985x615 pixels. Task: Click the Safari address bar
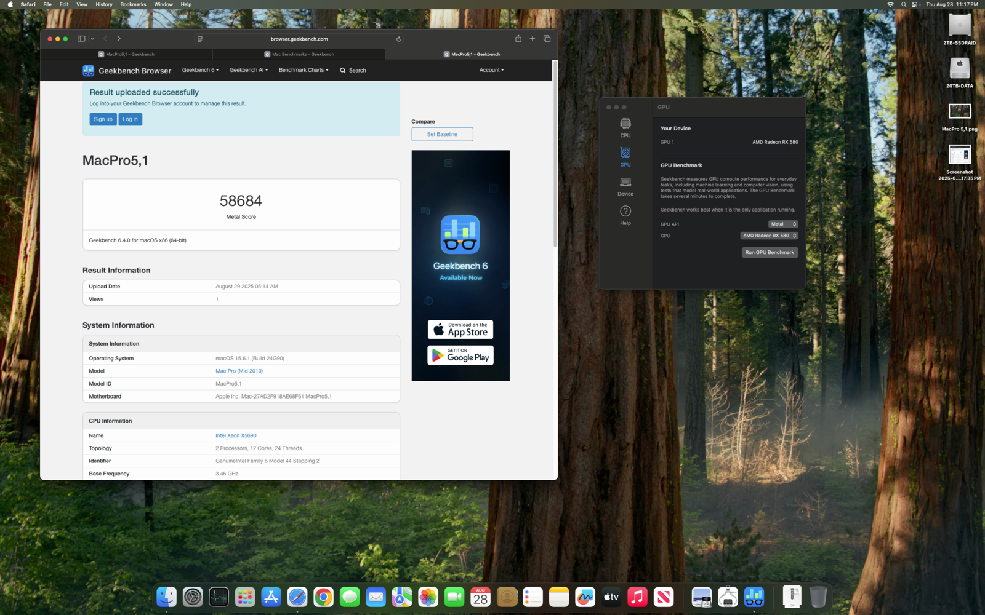coord(299,39)
